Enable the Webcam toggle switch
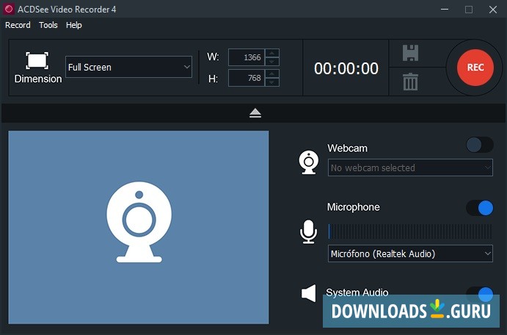Viewport: 507px width, 335px height. (480, 145)
